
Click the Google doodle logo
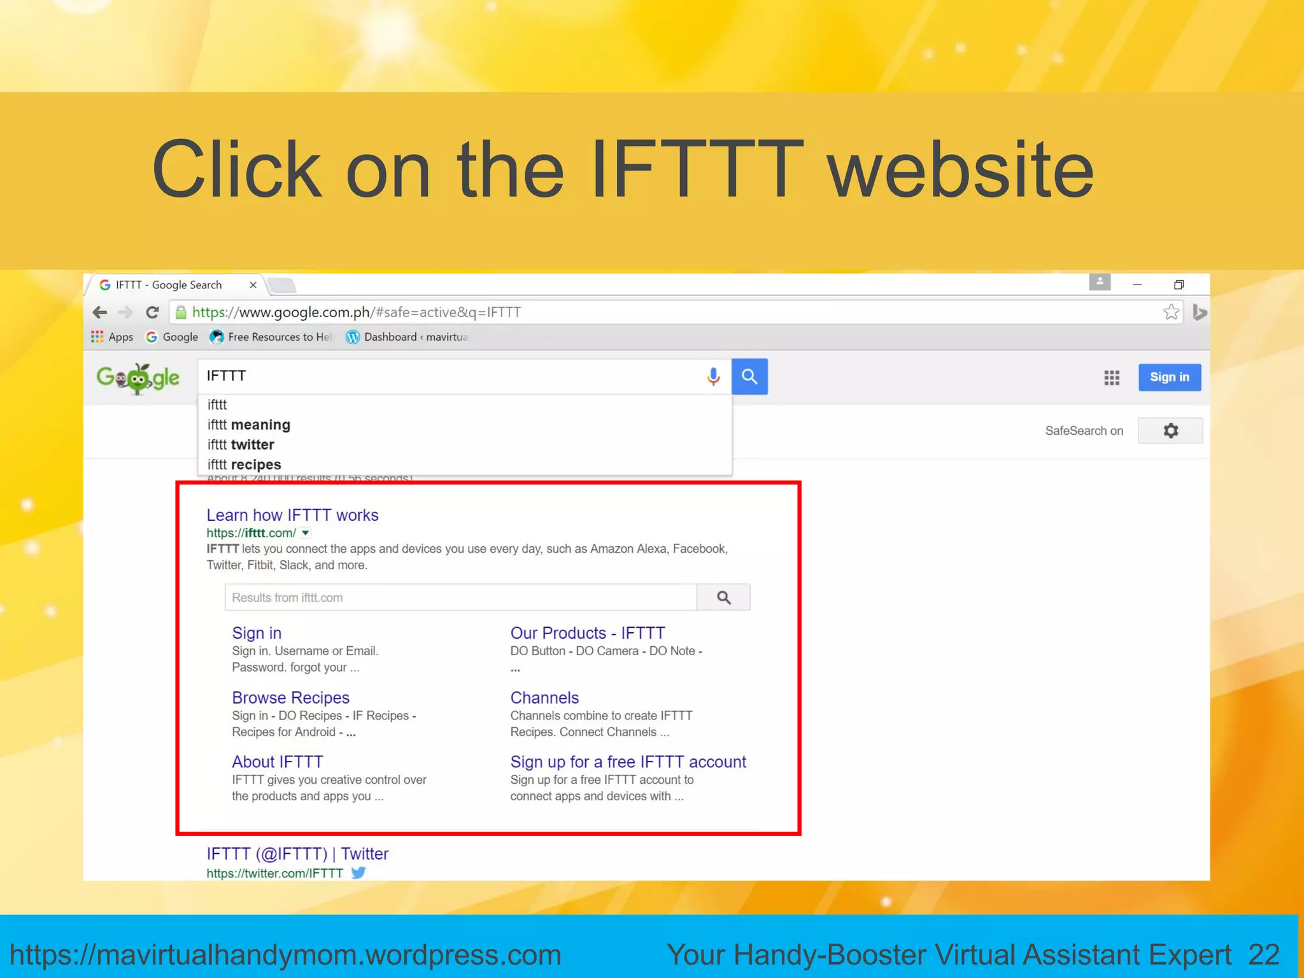click(x=138, y=378)
